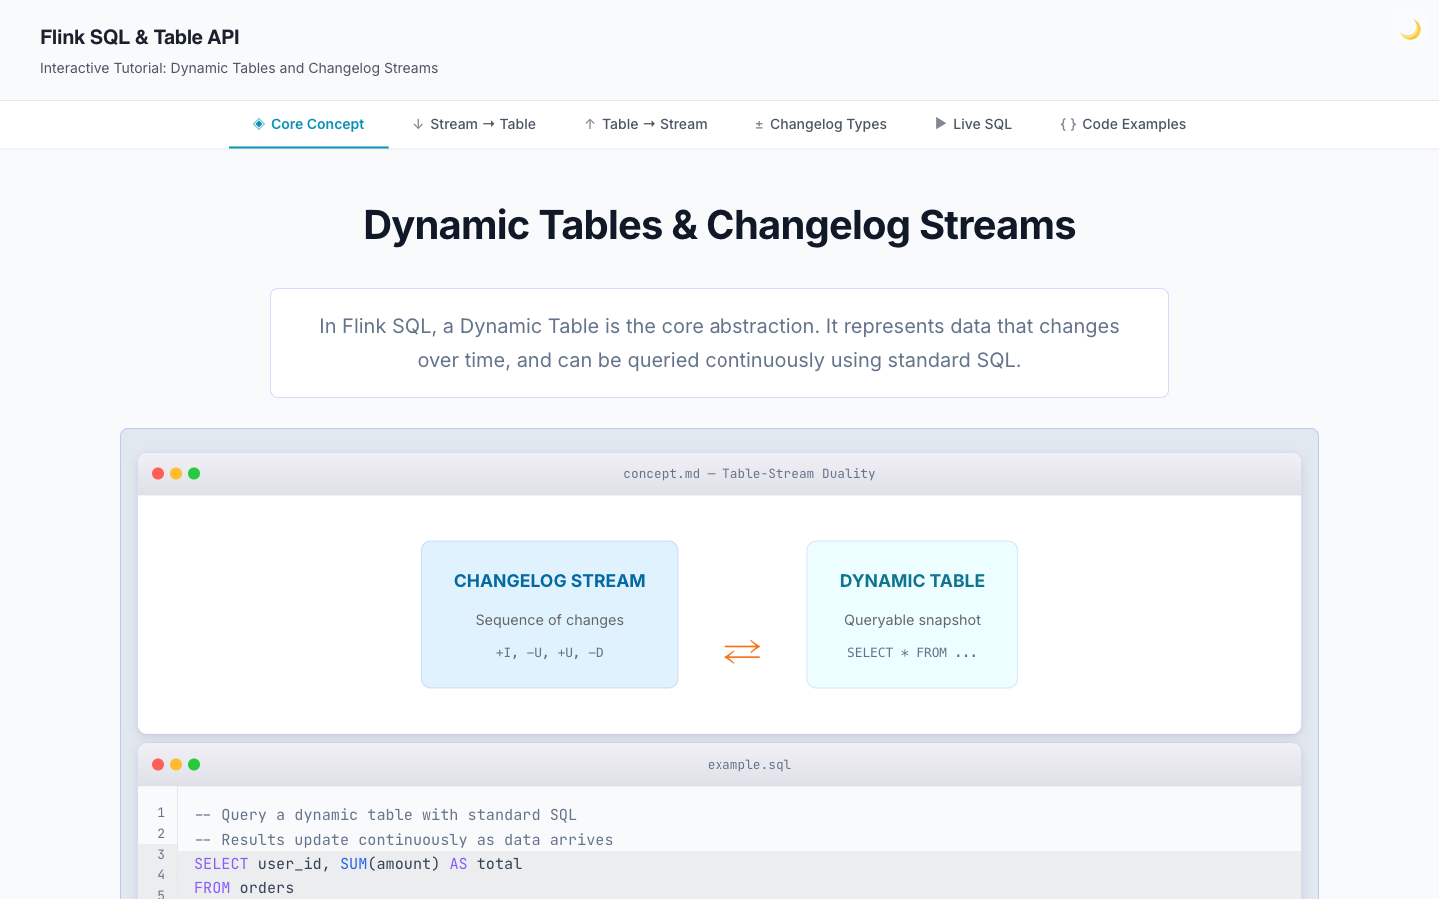Screen dimensions: 1439x899
Task: Click the play icon beside Live SQL
Action: pos(940,124)
